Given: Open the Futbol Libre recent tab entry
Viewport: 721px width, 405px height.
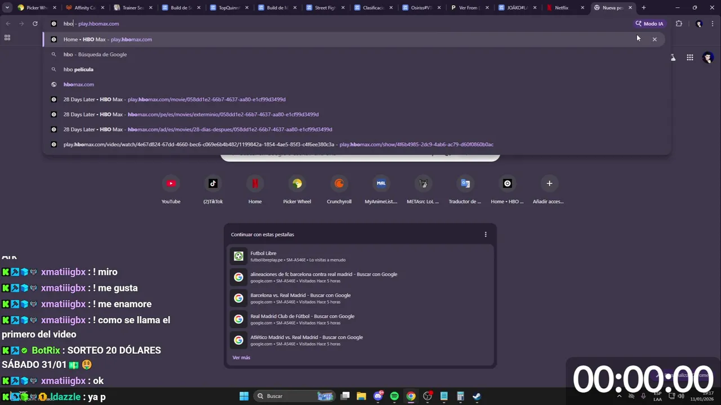Looking at the screenshot, I should point(360,256).
